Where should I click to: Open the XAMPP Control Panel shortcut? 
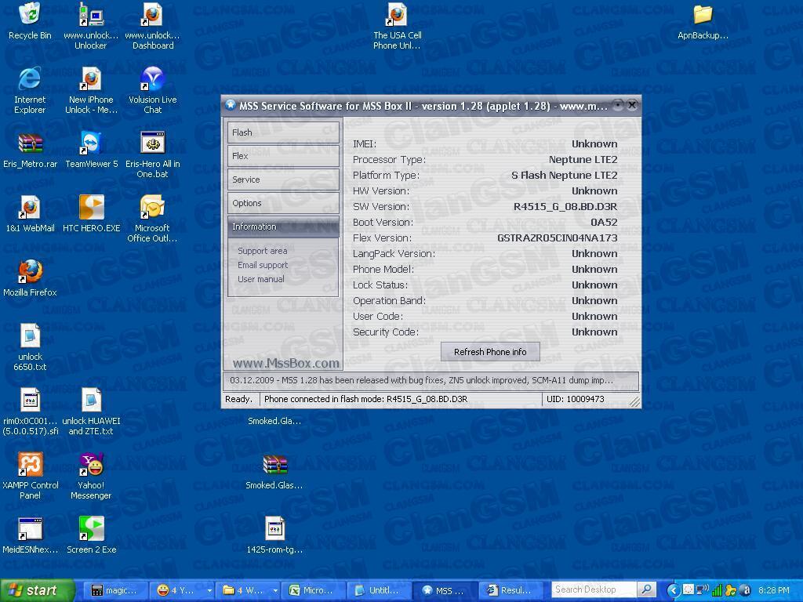pos(31,464)
